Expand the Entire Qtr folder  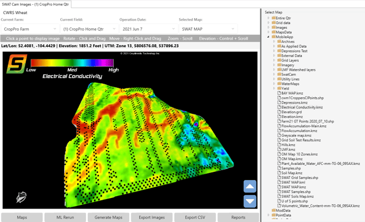pyautogui.click(x=268, y=18)
